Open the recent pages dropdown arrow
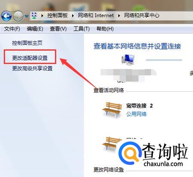 click(x=27, y=16)
